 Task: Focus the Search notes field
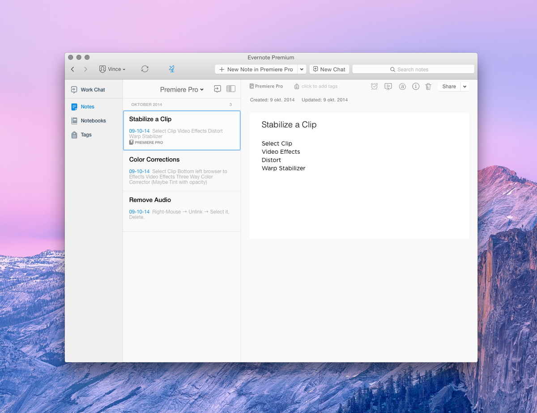point(413,69)
